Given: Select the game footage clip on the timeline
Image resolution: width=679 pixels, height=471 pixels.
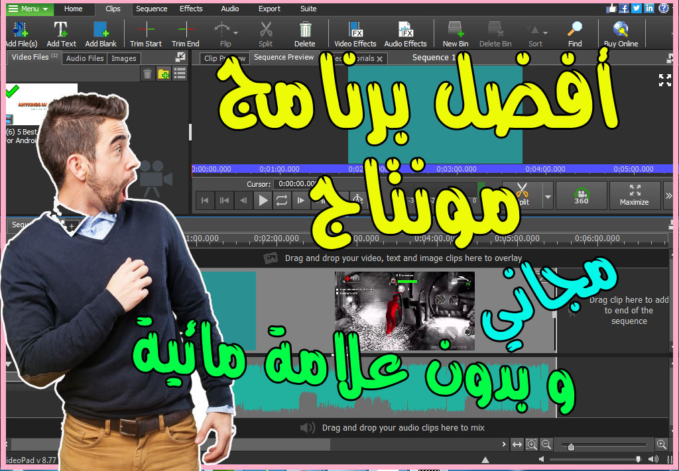Looking at the screenshot, I should pos(404,311).
